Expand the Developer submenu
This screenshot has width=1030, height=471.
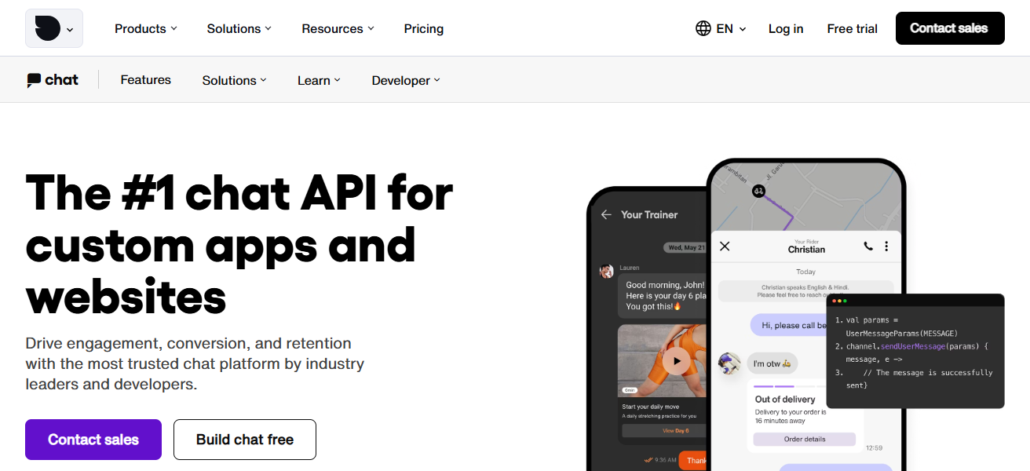[x=406, y=80]
